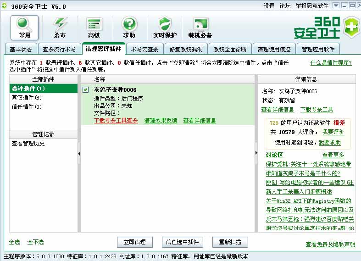Click the 状态: 有残留 text
This screenshot has width=361, height=261.
pyautogui.click(x=278, y=100)
